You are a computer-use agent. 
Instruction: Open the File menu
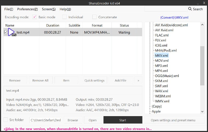(9, 9)
